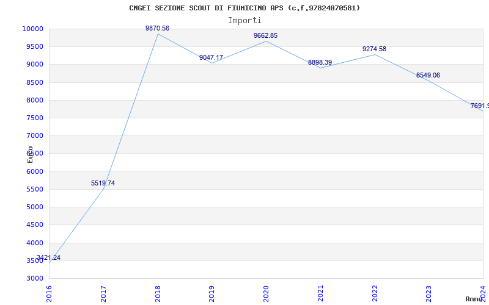Click the Euro y-axis title
The width and height of the screenshot is (489, 305).
[30, 154]
